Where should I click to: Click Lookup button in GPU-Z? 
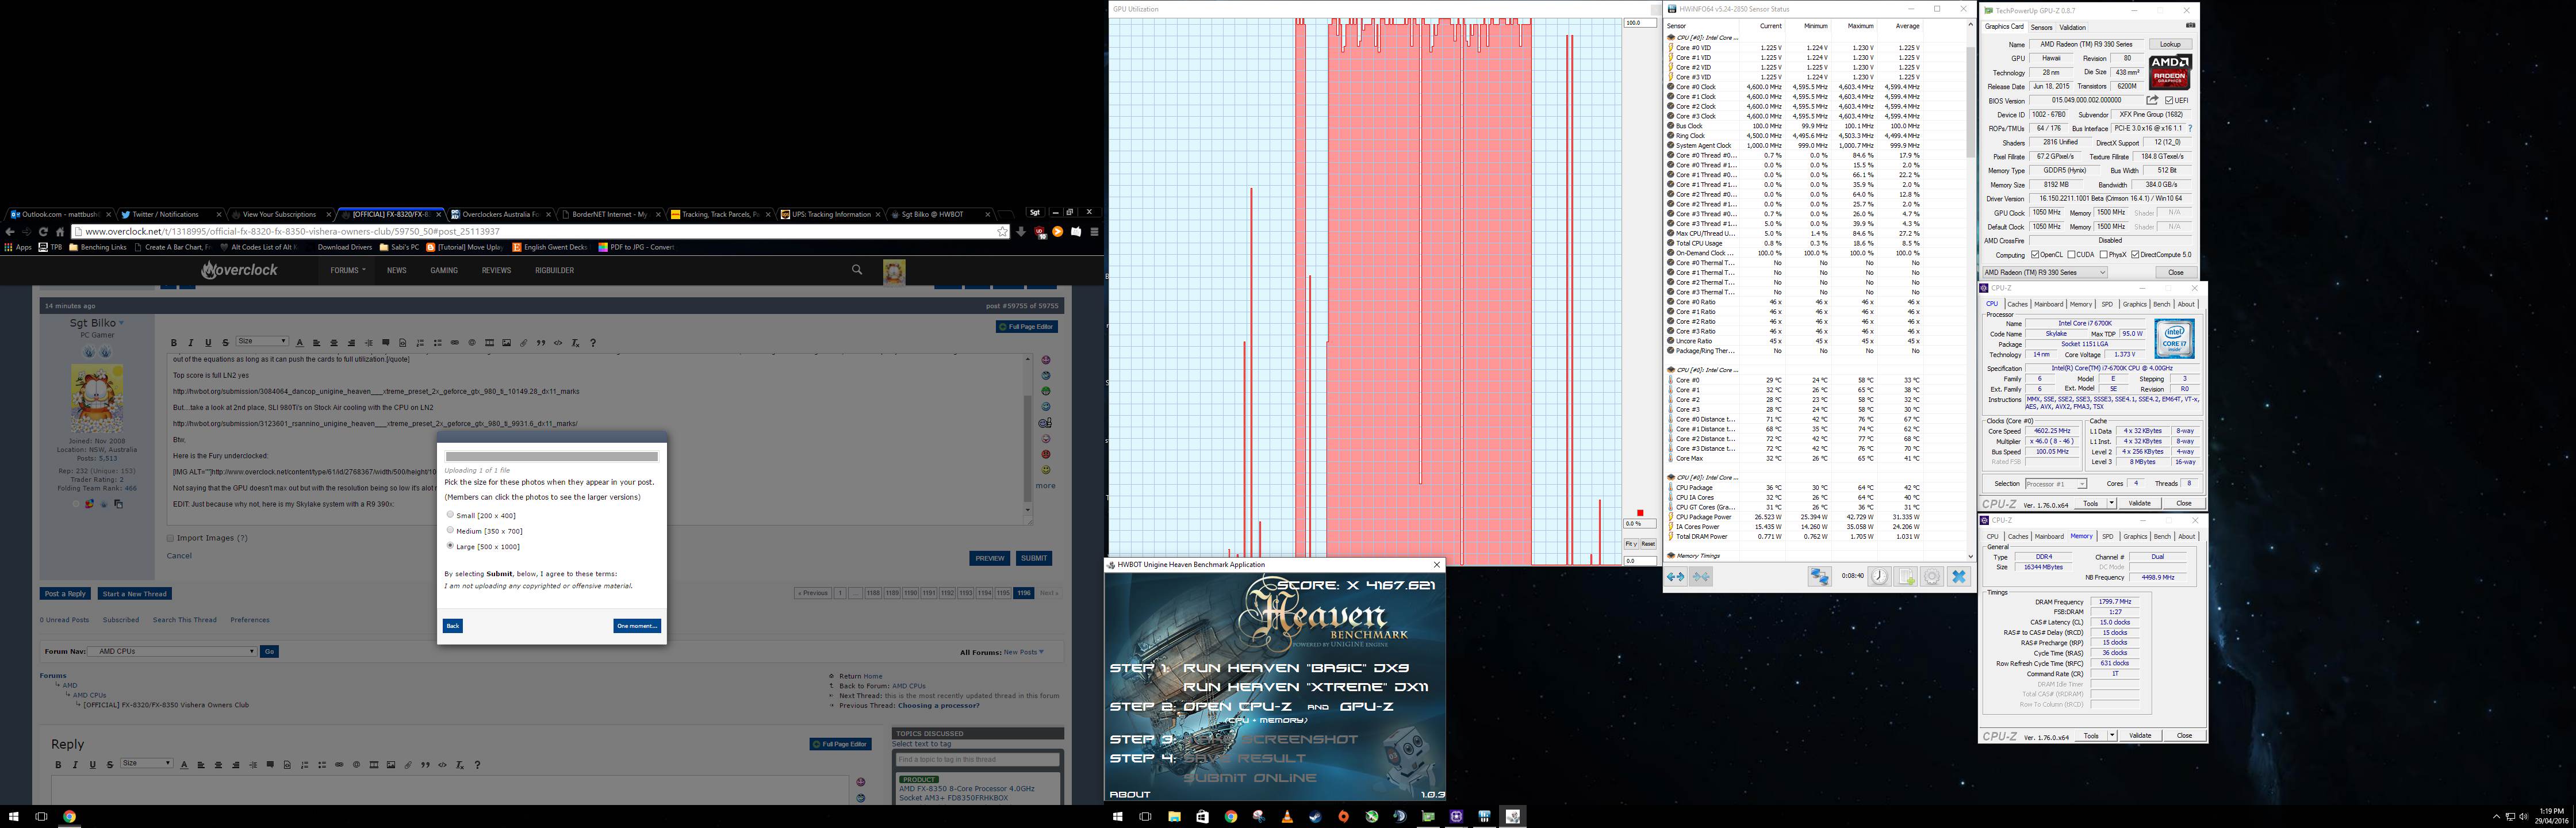(2170, 44)
